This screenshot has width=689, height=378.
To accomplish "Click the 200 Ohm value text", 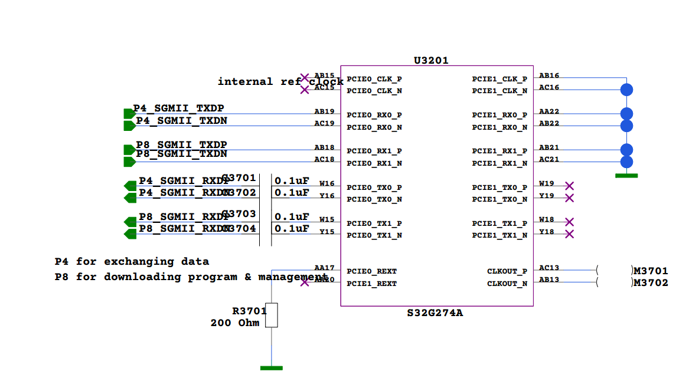I will [x=236, y=323].
